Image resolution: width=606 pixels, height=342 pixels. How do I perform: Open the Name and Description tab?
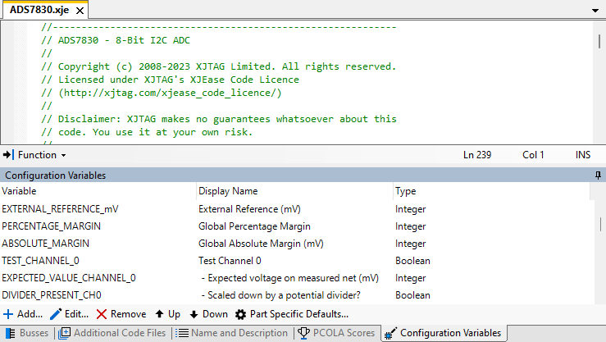click(233, 333)
